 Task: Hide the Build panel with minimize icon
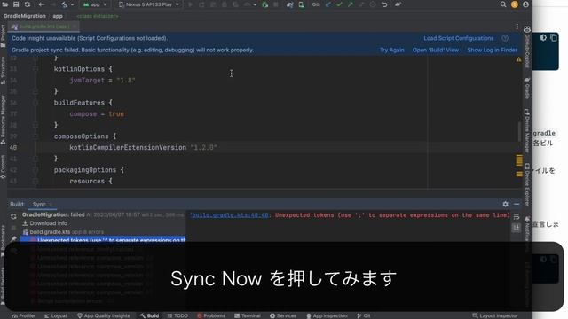[517, 204]
